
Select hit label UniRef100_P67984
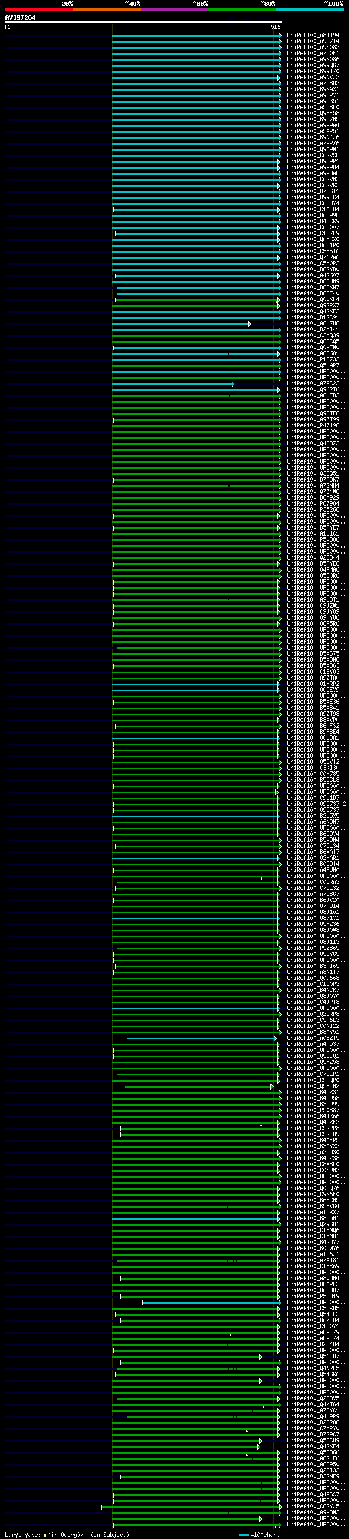pyautogui.click(x=313, y=504)
